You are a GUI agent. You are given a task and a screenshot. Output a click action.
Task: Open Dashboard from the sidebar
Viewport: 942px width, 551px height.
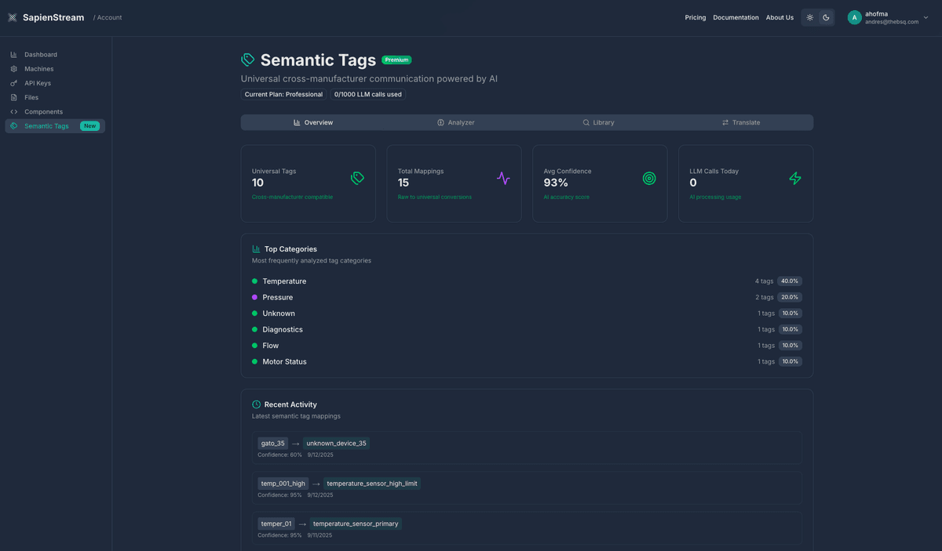click(40, 55)
